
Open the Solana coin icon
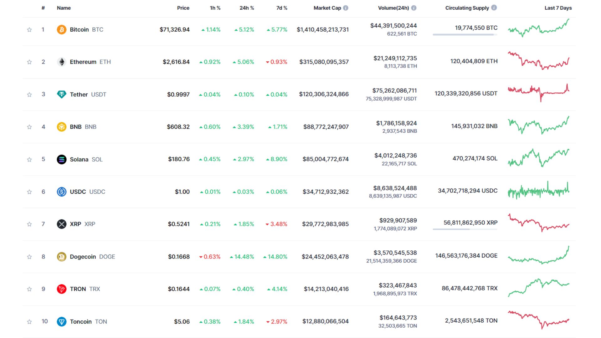point(62,159)
